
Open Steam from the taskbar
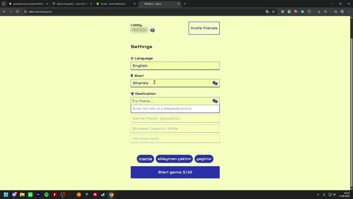[x=103, y=195]
